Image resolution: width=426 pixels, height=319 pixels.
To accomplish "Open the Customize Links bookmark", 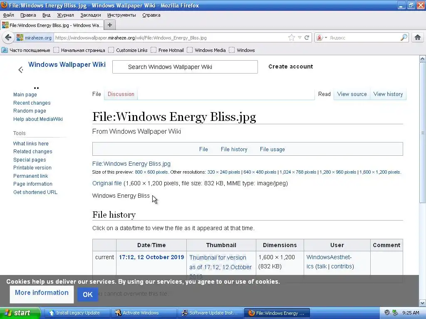I will click(128, 50).
